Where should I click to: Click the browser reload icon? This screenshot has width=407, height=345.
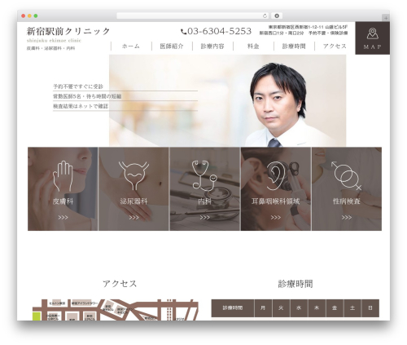pyautogui.click(x=265, y=16)
